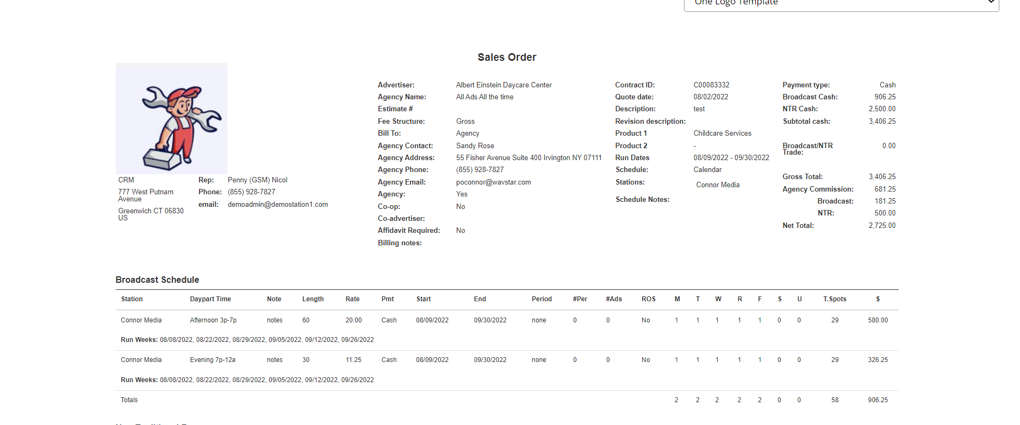Viewport: 1020px width, 425px height.
Task: Click Payment type Cash value
Action: coord(887,85)
